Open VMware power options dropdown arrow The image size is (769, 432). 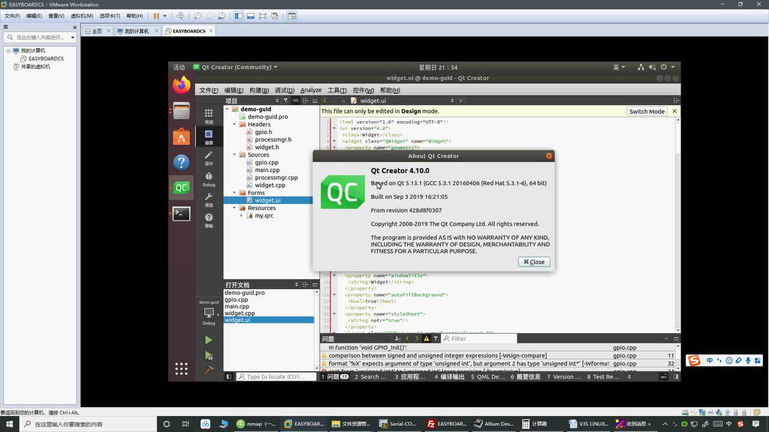point(165,16)
